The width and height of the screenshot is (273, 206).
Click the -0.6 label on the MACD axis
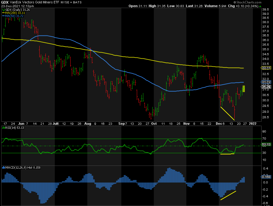pos(265,203)
